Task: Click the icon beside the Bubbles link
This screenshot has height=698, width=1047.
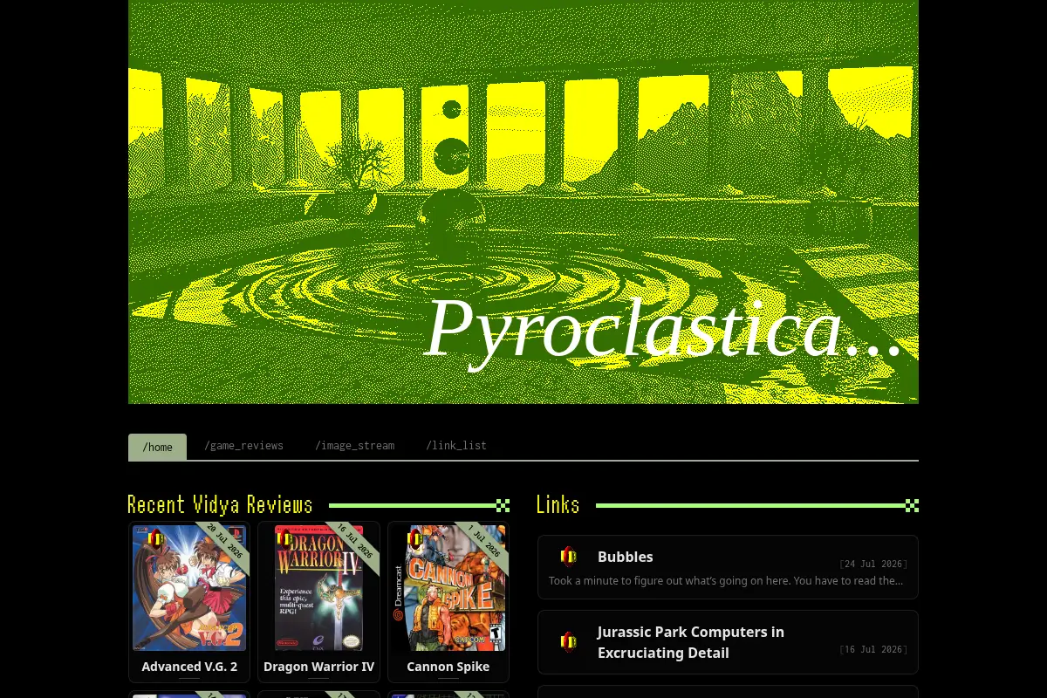Action: click(569, 557)
